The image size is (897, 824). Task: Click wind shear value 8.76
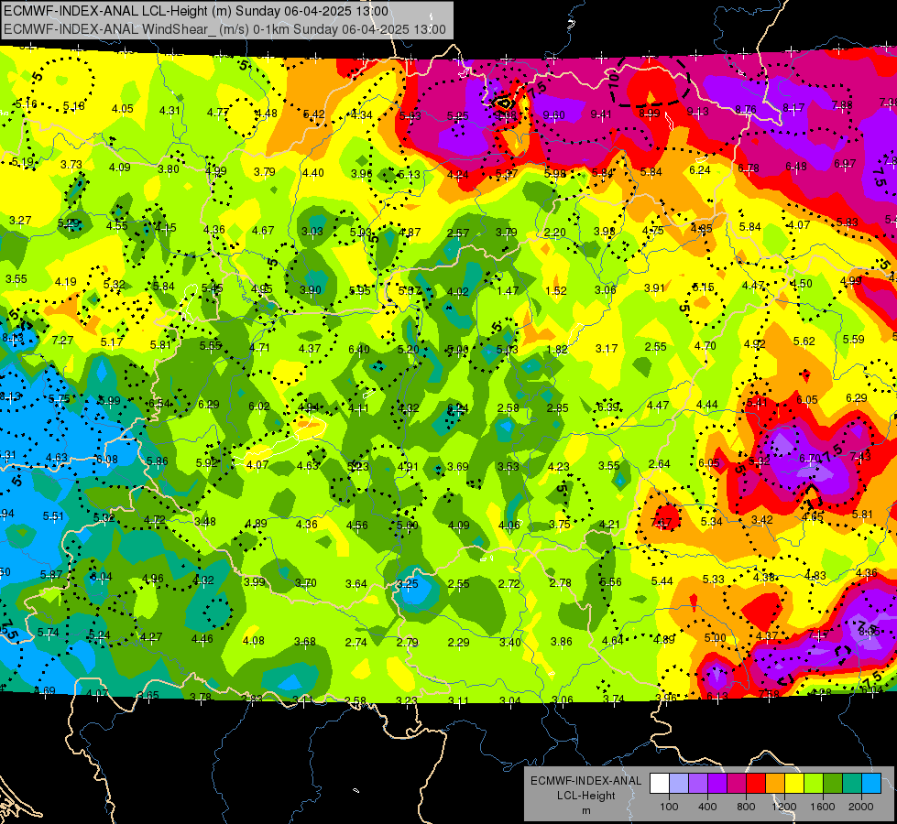[746, 109]
